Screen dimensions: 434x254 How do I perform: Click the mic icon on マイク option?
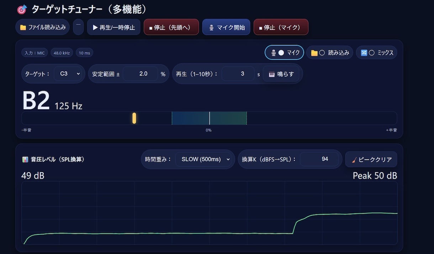click(x=273, y=53)
